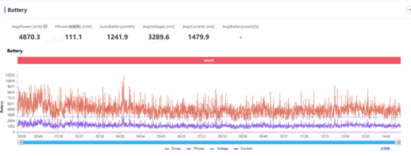Toggle the Voltage series in the legend
This screenshot has width=411, height=156.
219,148
